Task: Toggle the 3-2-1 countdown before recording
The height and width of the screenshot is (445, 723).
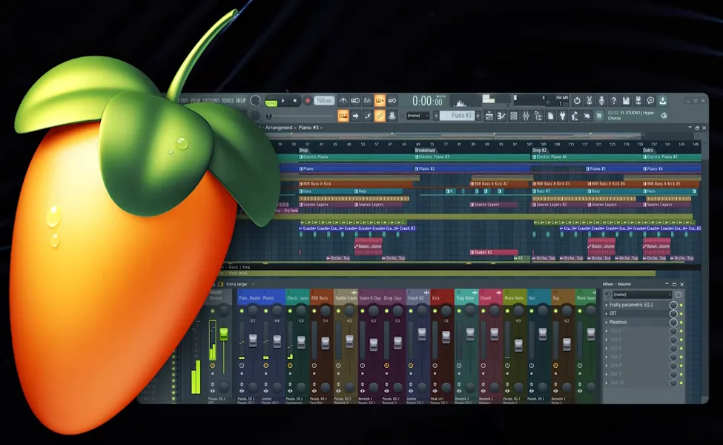Action: 368,101
